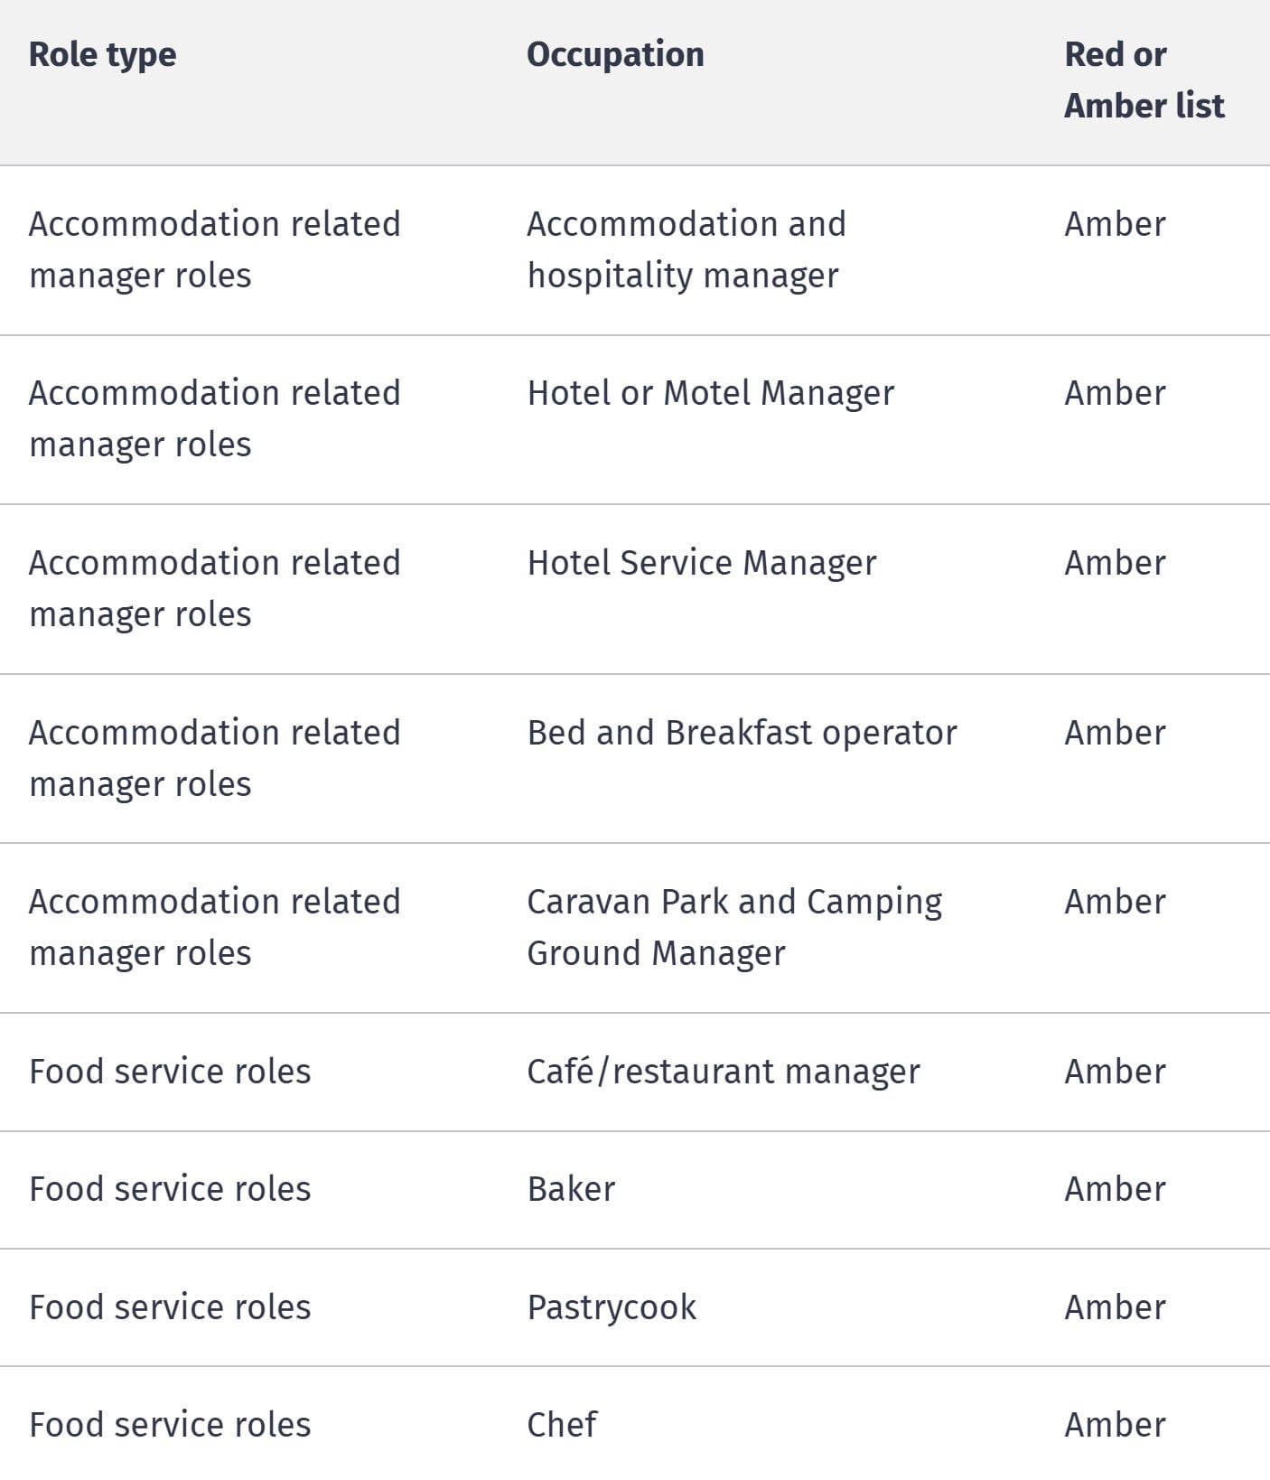Select the "Café/restaurant manager" cell
The width and height of the screenshot is (1270, 1480).
724,1072
